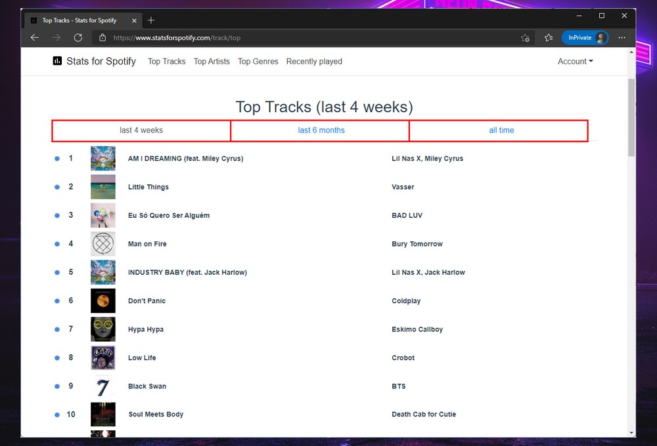This screenshot has width=657, height=446.
Task: Click album art for AM I DREAMING
Action: click(103, 158)
